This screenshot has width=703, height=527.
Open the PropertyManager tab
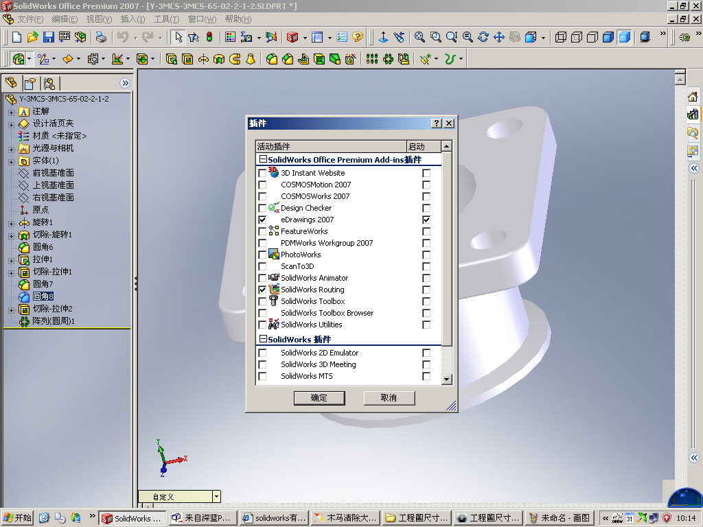click(x=30, y=83)
